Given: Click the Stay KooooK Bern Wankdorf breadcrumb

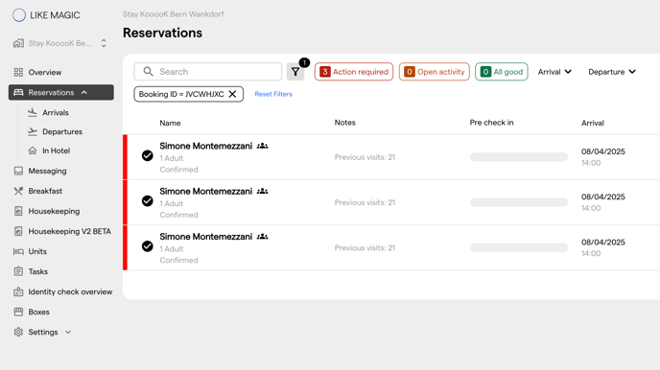Looking at the screenshot, I should click(x=173, y=14).
